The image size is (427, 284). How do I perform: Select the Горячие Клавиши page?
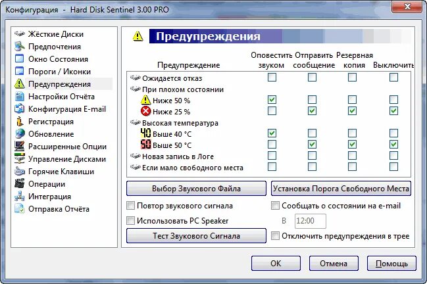tap(61, 172)
